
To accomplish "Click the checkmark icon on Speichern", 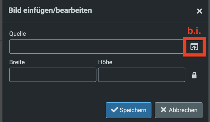I will [114, 110].
